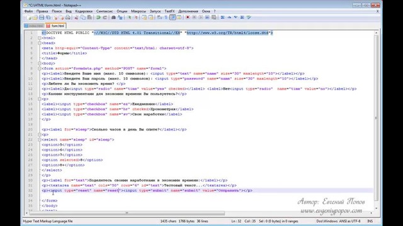Click the vertical scrollbar up arrow
The height and width of the screenshot is (226, 403).
[376, 33]
